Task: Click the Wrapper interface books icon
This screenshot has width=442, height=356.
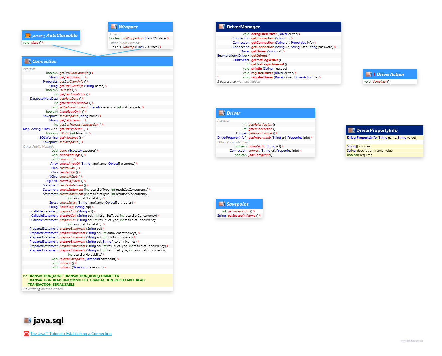Action: 114,27
